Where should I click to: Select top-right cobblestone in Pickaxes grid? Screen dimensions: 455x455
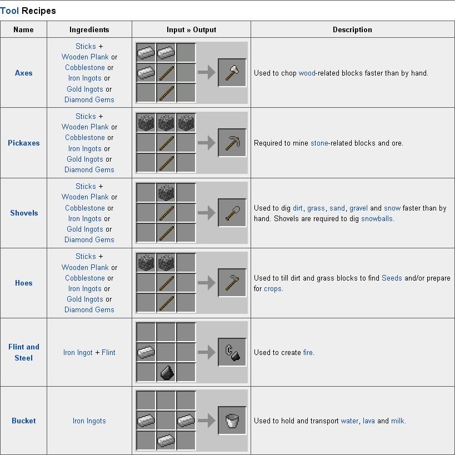(x=186, y=122)
